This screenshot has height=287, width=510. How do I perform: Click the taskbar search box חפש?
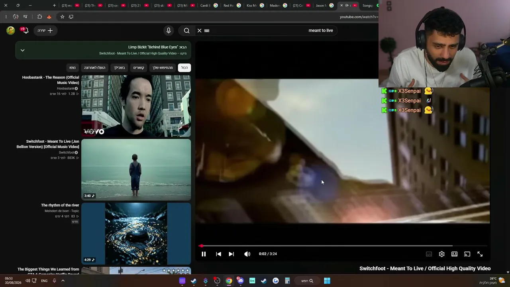(x=307, y=281)
